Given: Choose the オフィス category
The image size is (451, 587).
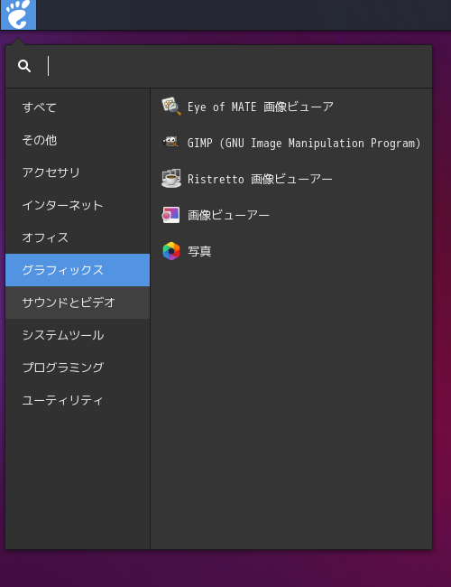Looking at the screenshot, I should click(x=78, y=238).
